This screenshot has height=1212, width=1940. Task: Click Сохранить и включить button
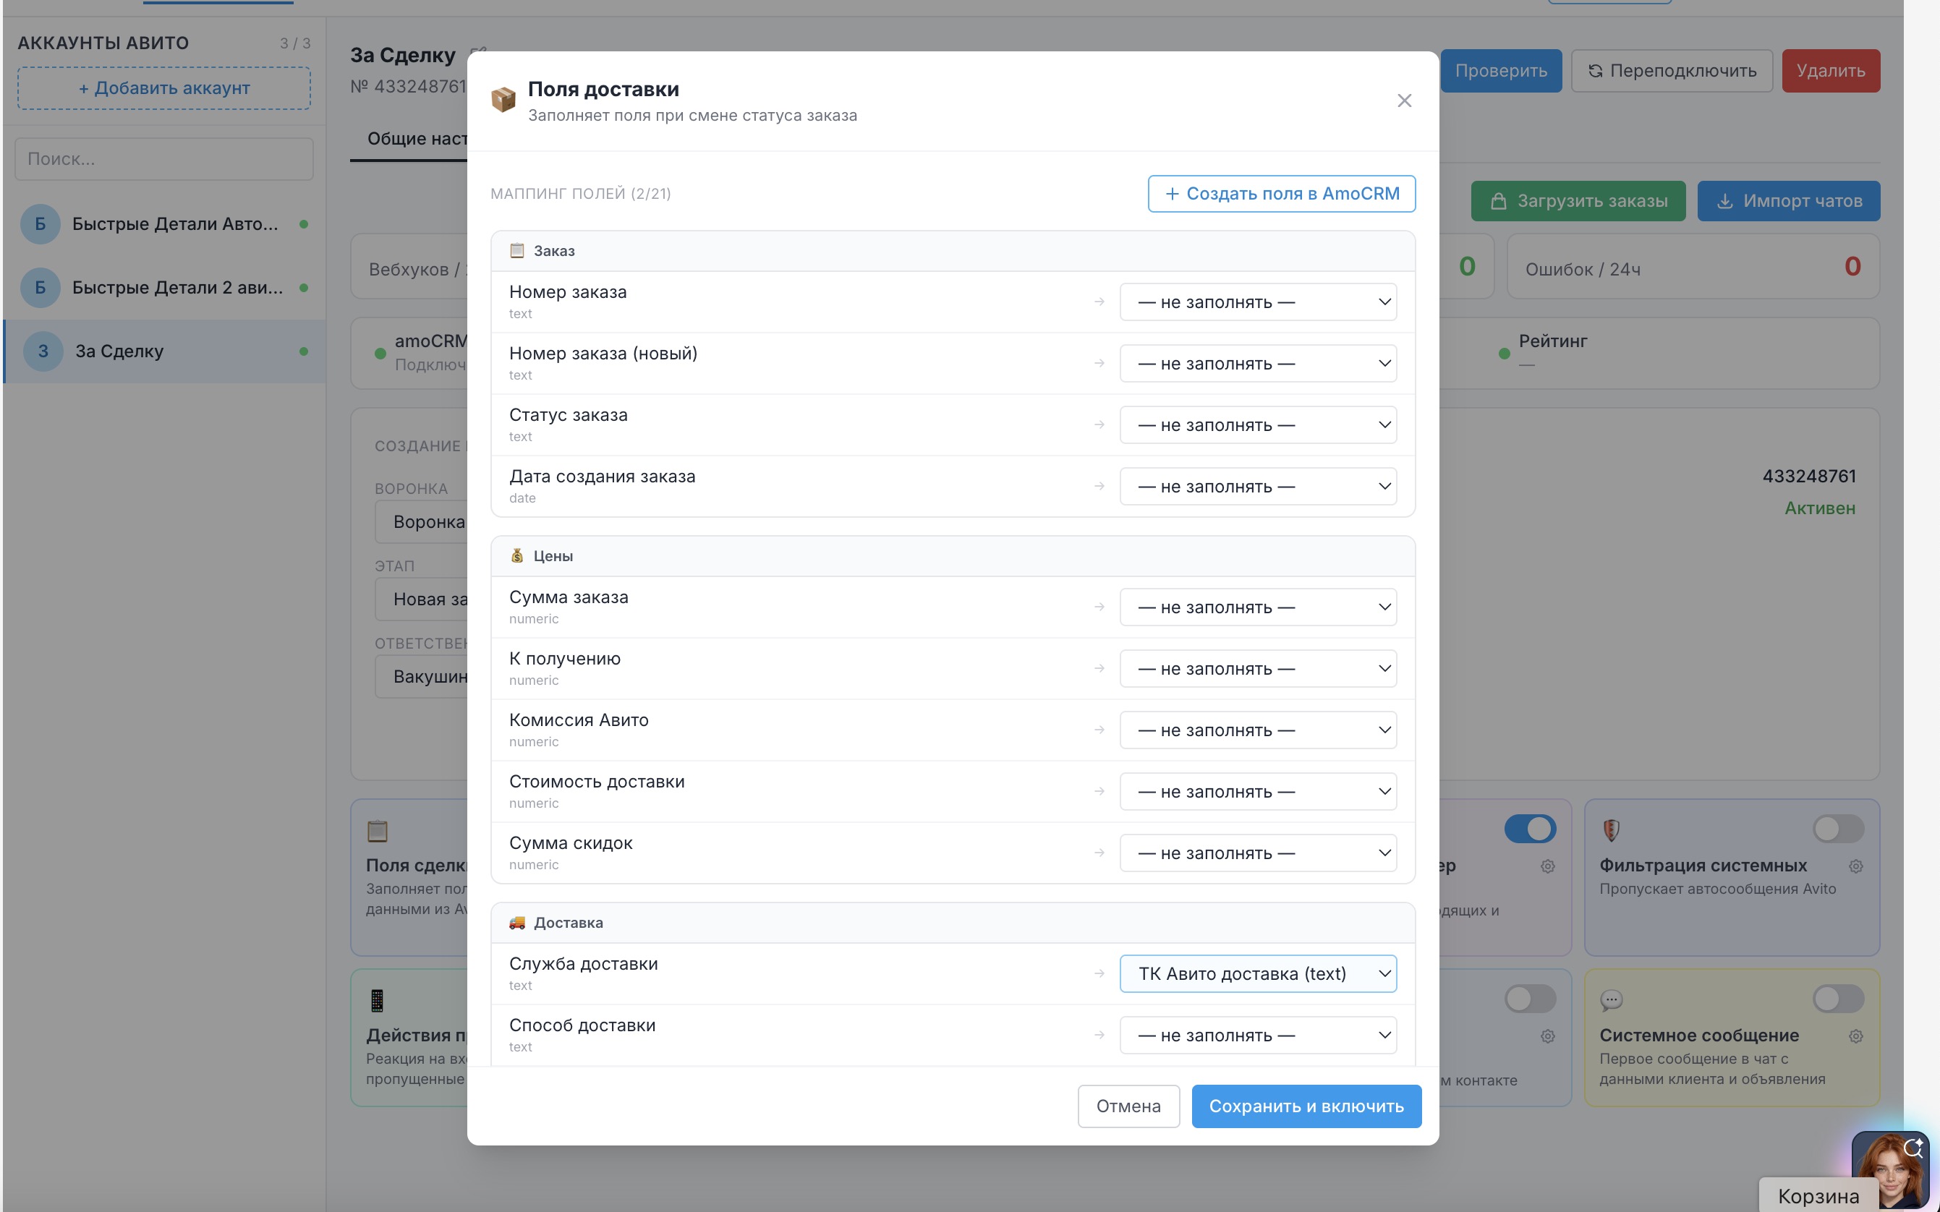click(x=1306, y=1106)
